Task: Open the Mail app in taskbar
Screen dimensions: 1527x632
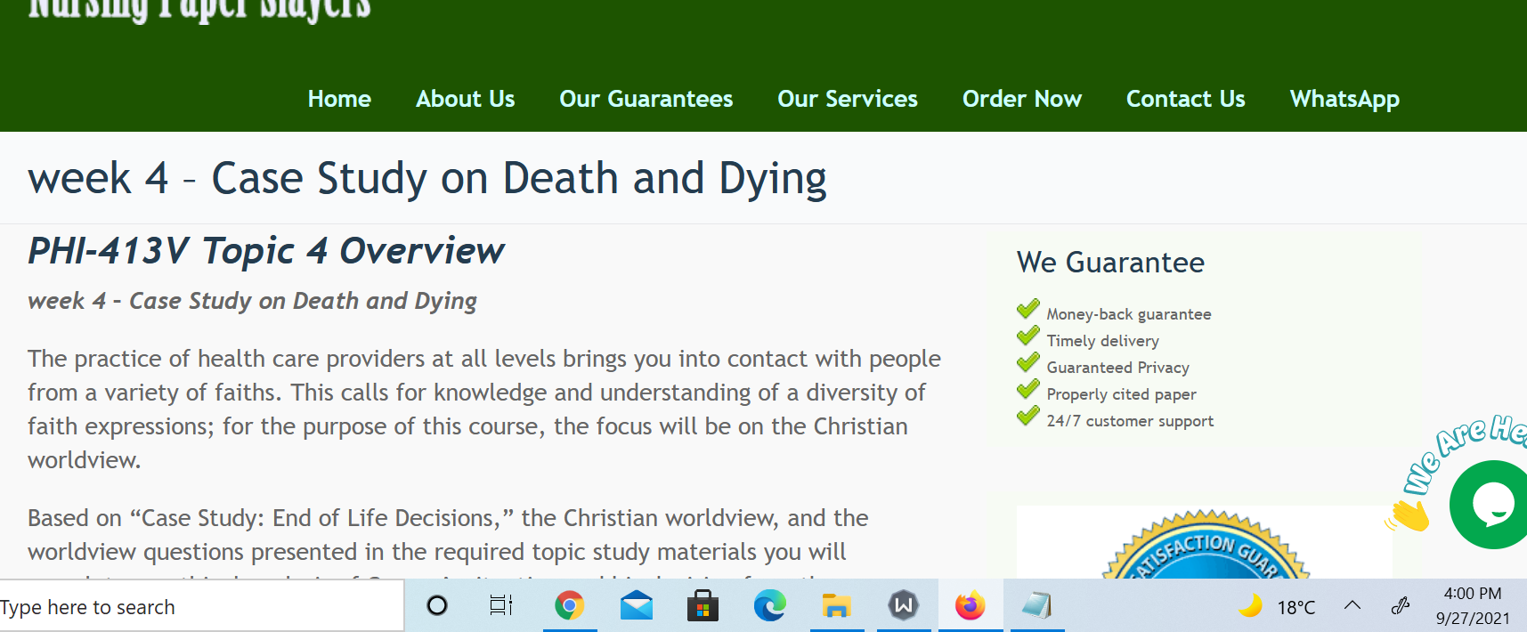Action: pyautogui.click(x=637, y=606)
